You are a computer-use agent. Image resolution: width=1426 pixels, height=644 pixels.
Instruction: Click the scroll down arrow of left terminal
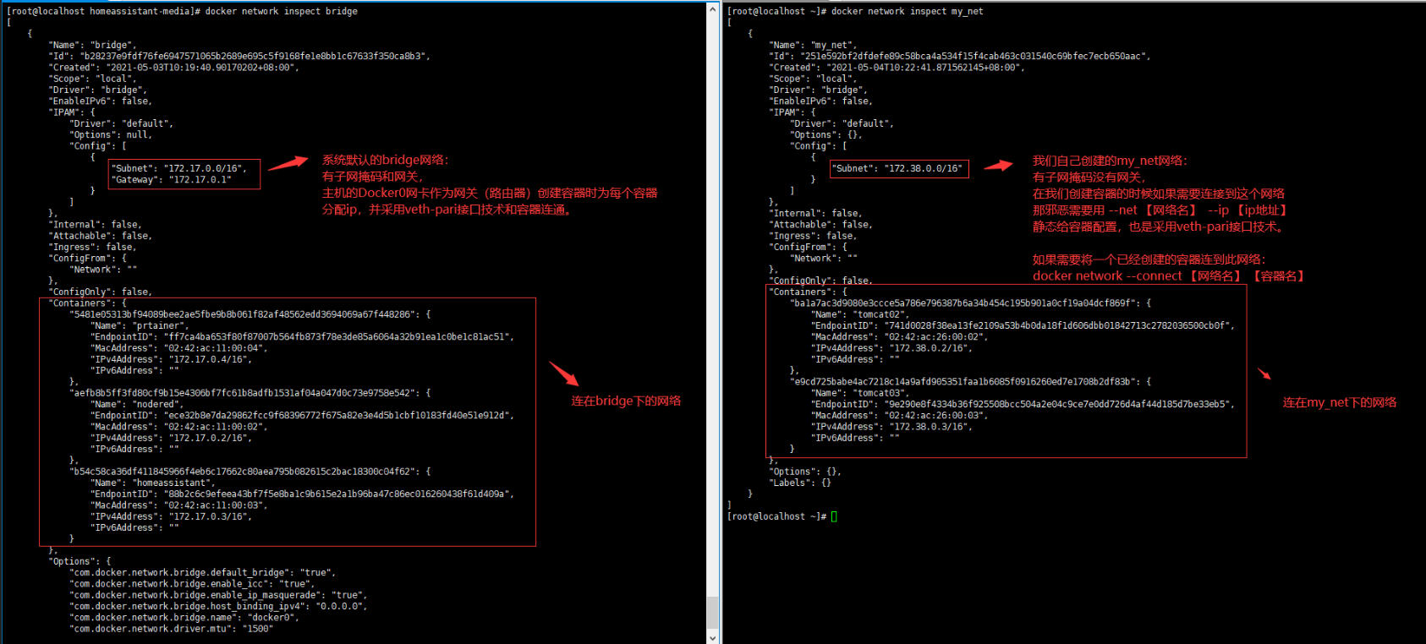[x=712, y=637]
